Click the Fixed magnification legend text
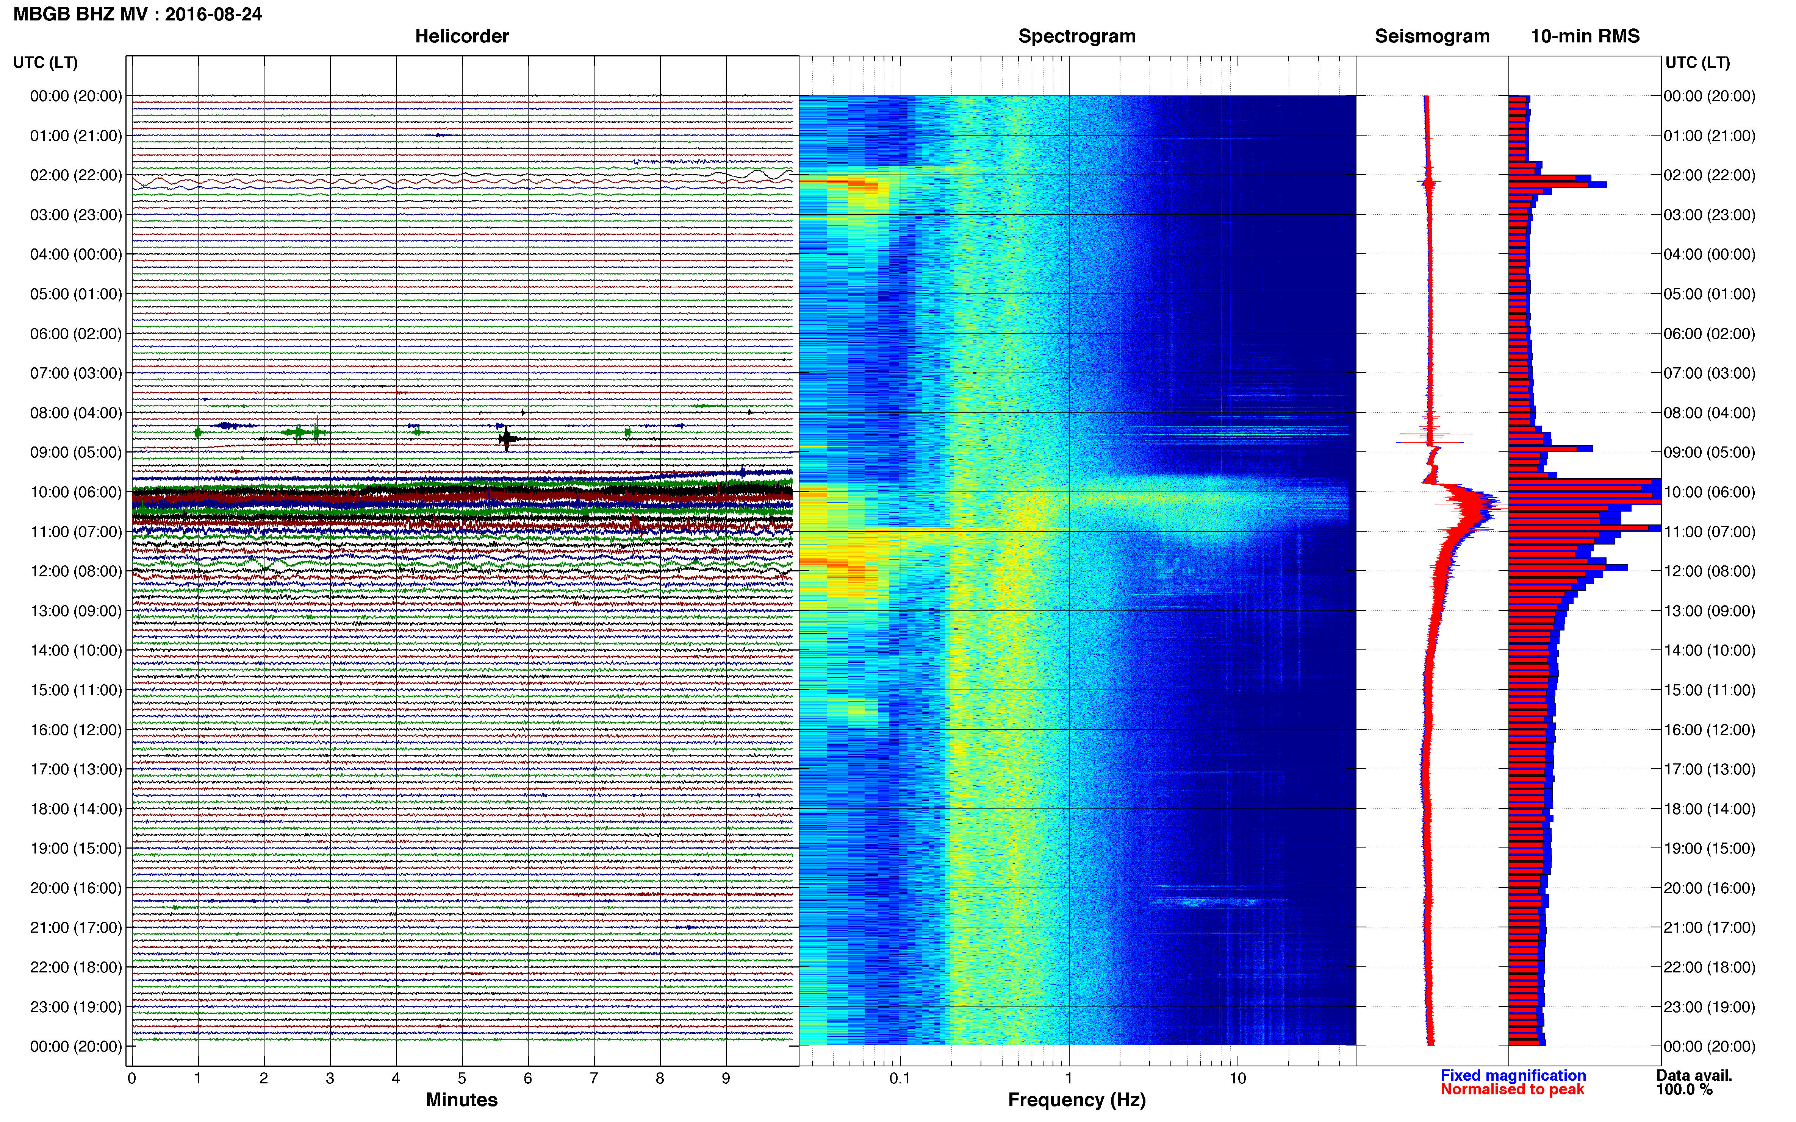Image resolution: width=1796 pixels, height=1122 pixels. tap(1513, 1075)
